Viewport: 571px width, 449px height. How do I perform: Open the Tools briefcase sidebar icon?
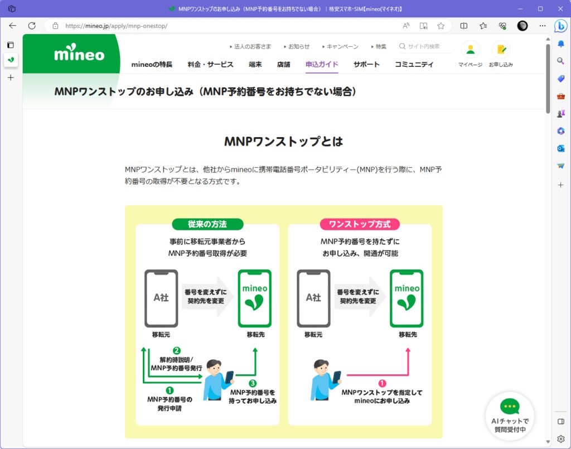click(561, 96)
